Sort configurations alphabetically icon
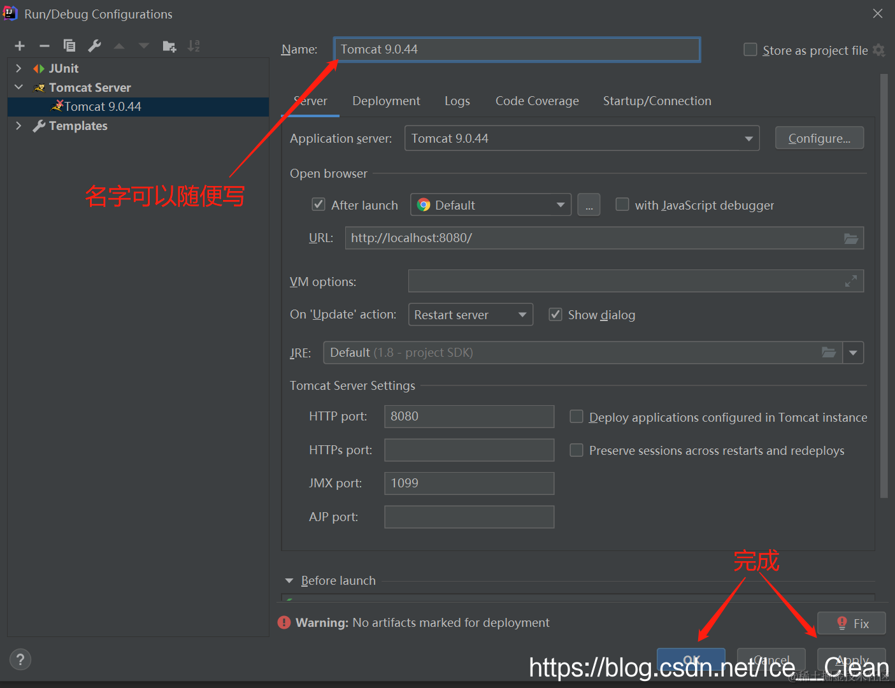 194,46
